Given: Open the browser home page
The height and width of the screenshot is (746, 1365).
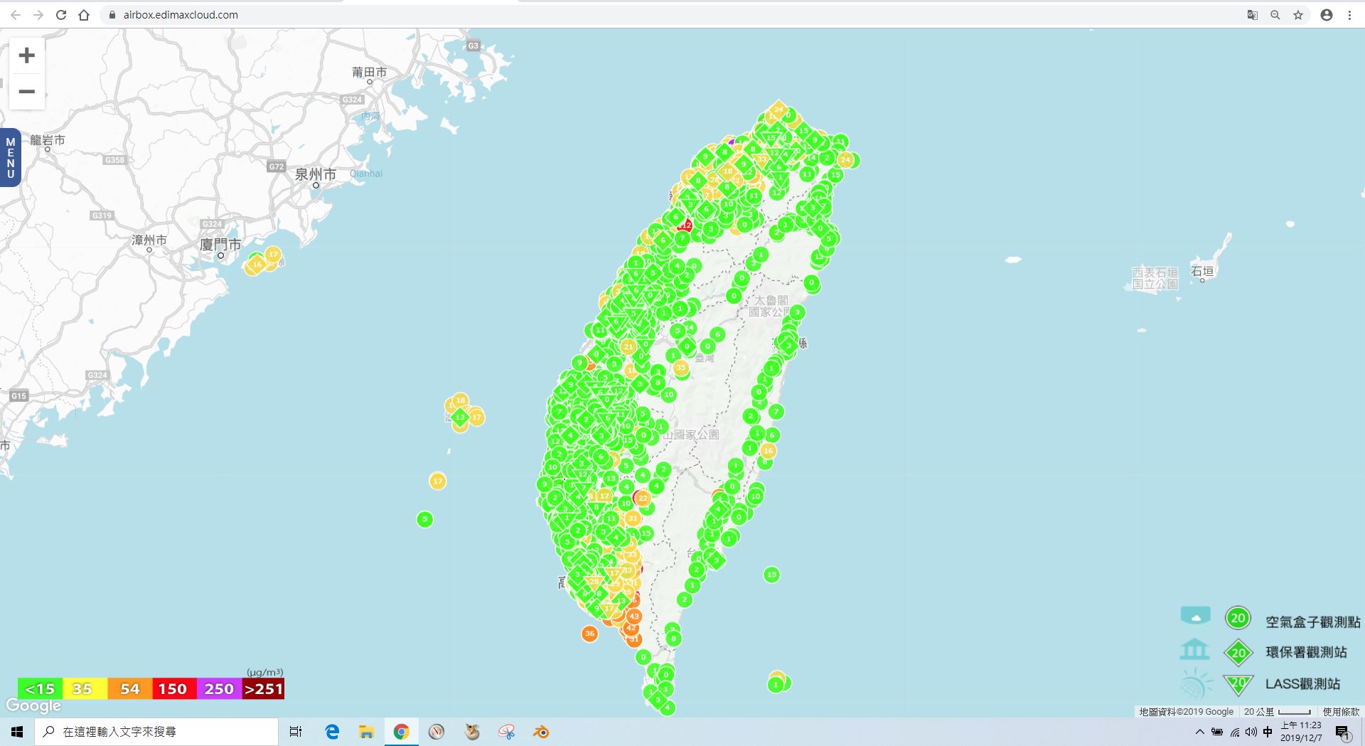Looking at the screenshot, I should pos(84,15).
